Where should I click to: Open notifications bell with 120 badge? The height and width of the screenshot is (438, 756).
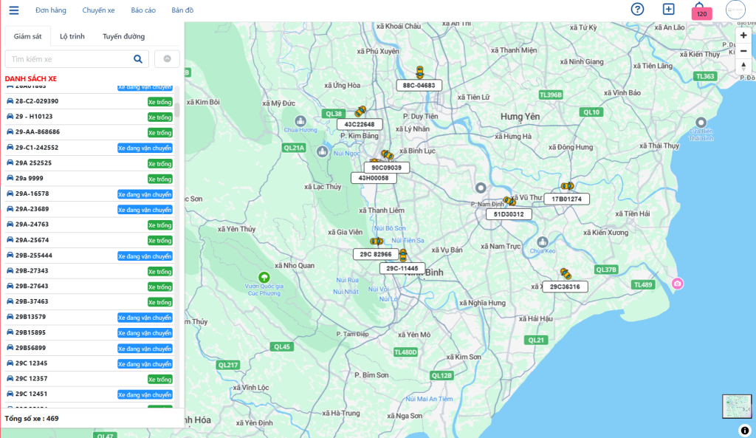pos(701,11)
